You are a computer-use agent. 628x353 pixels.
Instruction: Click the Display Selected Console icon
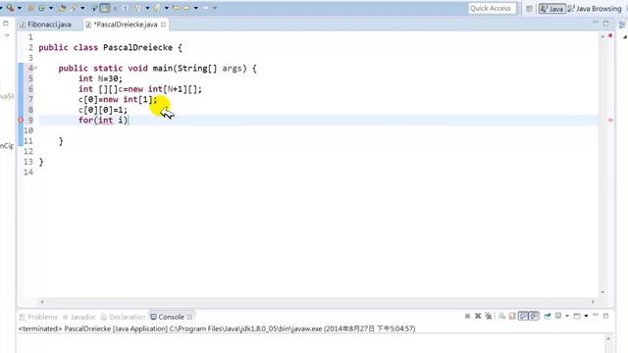(558, 316)
